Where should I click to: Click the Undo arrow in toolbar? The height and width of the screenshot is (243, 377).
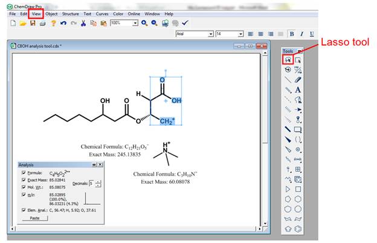(63, 23)
